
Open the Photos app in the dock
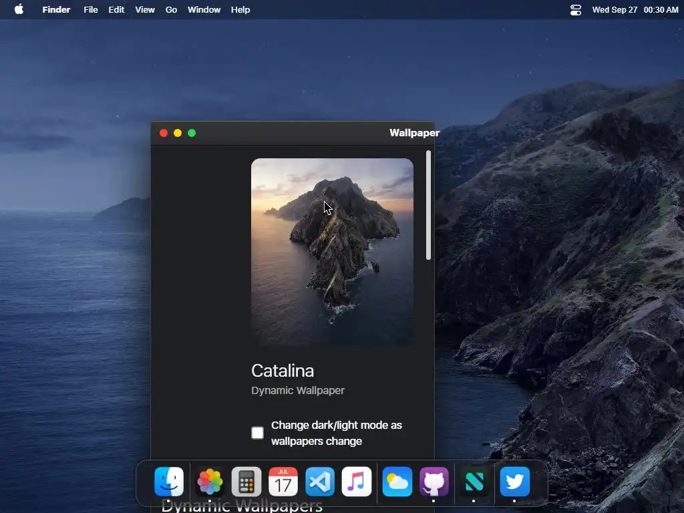pyautogui.click(x=210, y=482)
